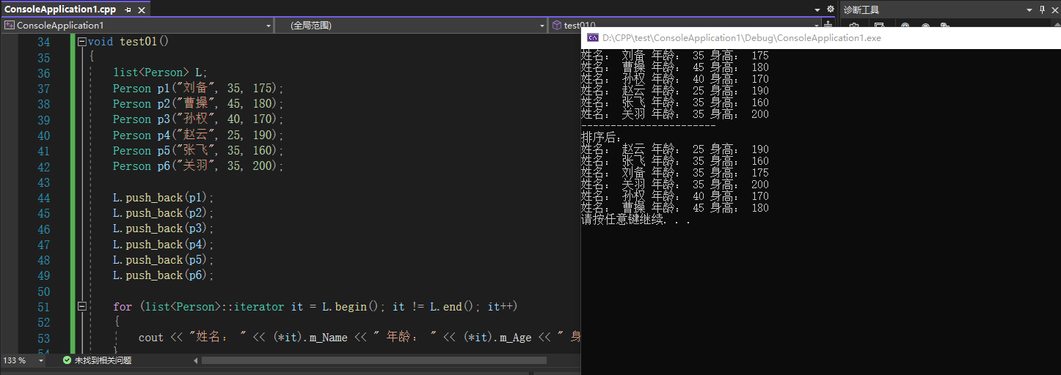Click the test01 member cube icon
Image resolution: width=1061 pixels, height=375 pixels.
point(557,25)
